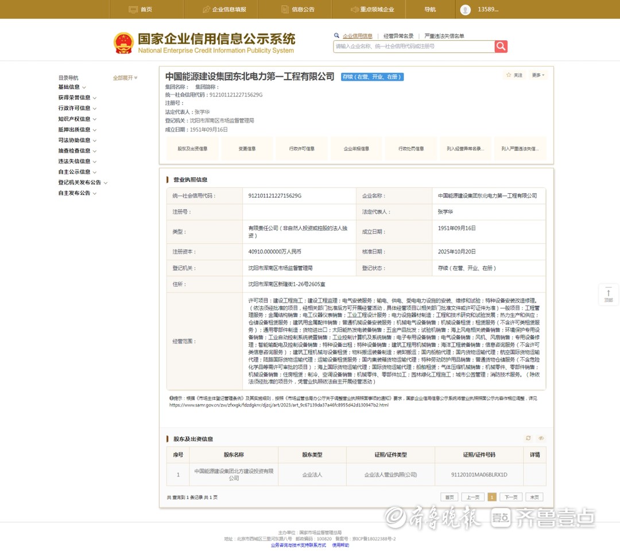Click the 营业执照信息 section header
This screenshot has height=555, width=620.
click(x=190, y=179)
